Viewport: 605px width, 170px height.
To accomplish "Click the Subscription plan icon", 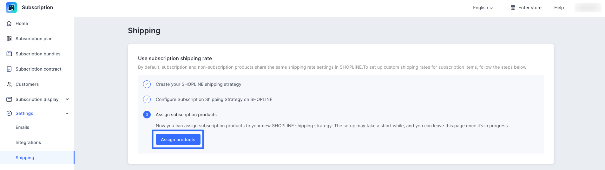I will (x=9, y=39).
